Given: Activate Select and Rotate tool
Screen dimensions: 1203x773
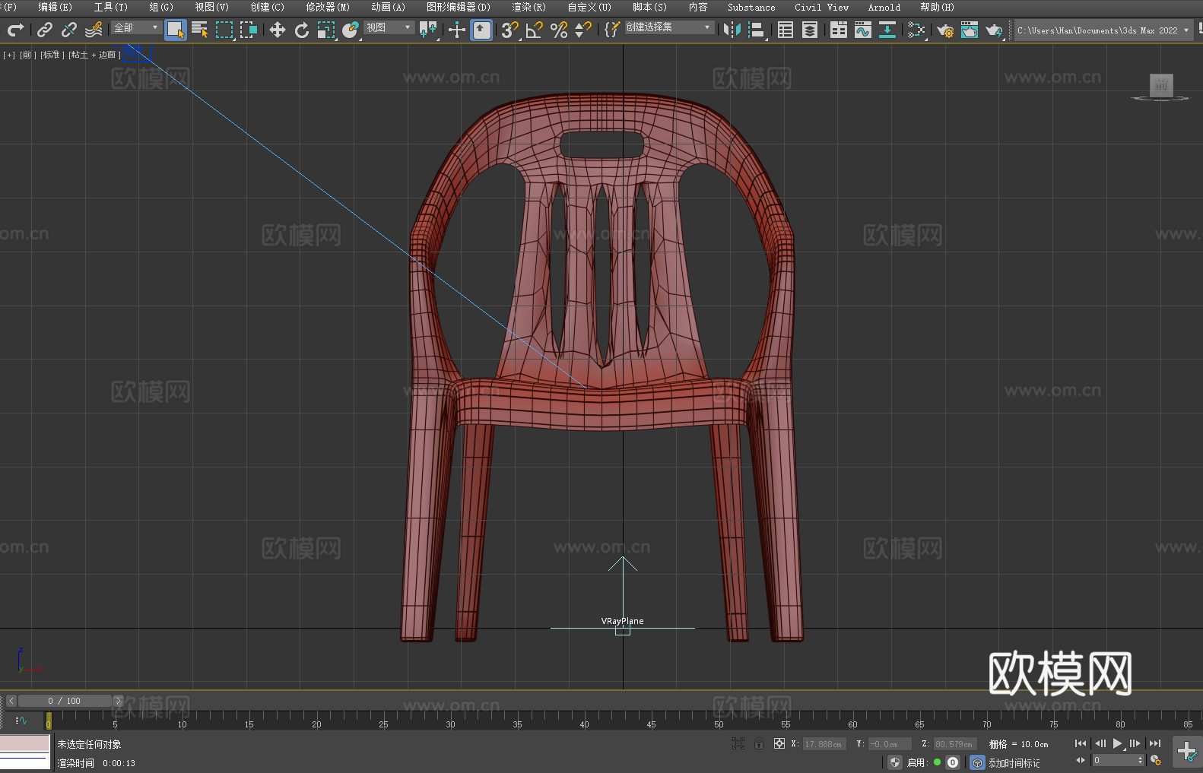Looking at the screenshot, I should click(x=302, y=30).
